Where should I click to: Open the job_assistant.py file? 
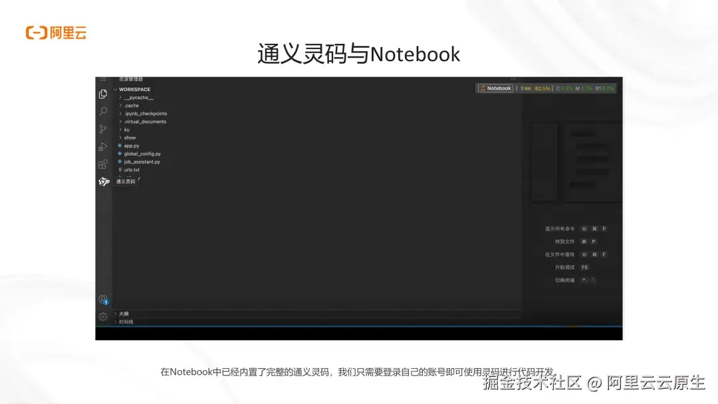[142, 161]
